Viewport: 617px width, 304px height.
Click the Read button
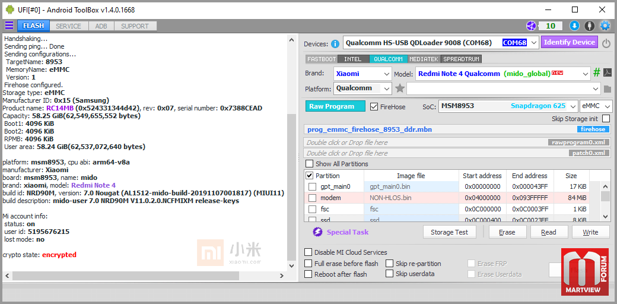point(549,232)
